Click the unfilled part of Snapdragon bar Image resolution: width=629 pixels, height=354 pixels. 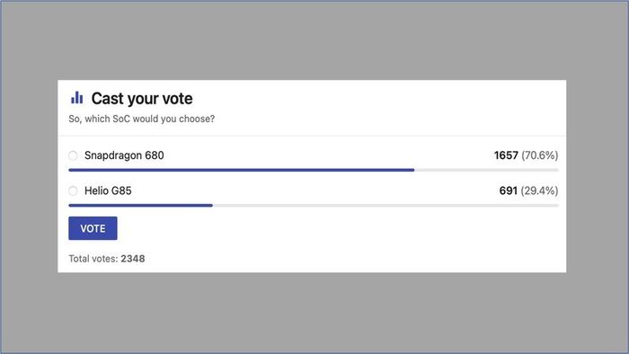[x=487, y=170]
